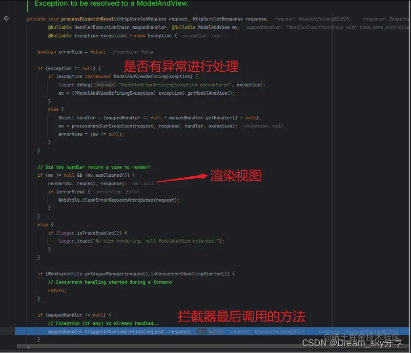Click '@Nullable ModelAndView mv' parameter
Screen dimensions: 411x353
pos(205,27)
